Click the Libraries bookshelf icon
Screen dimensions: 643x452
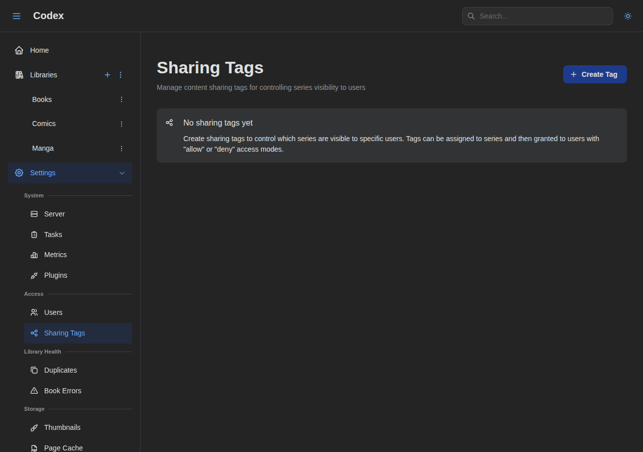[19, 75]
